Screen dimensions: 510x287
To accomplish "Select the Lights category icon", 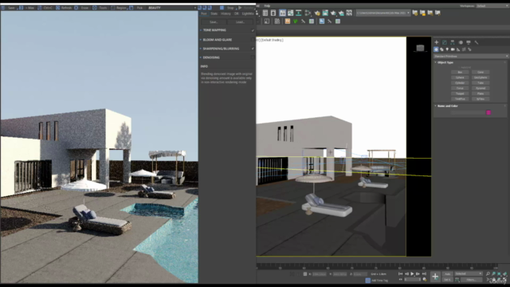I will pos(447,49).
